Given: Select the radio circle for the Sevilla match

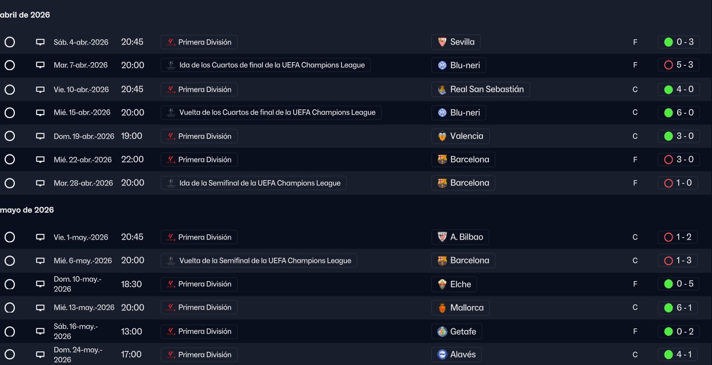Looking at the screenshot, I should 10,42.
